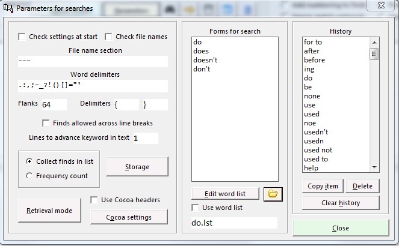Screen dimensions: 399x246
Task: Enable Check settings at start checkbox
Action: click(22, 37)
